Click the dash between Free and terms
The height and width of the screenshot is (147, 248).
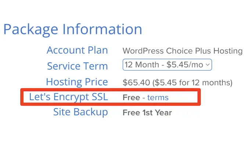[143, 97]
